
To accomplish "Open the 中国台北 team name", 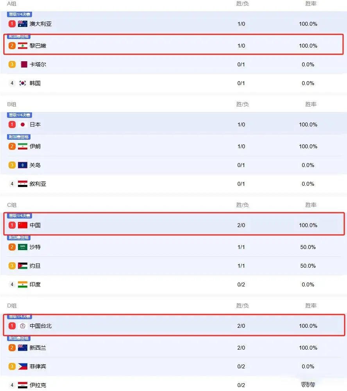I will pyautogui.click(x=41, y=326).
